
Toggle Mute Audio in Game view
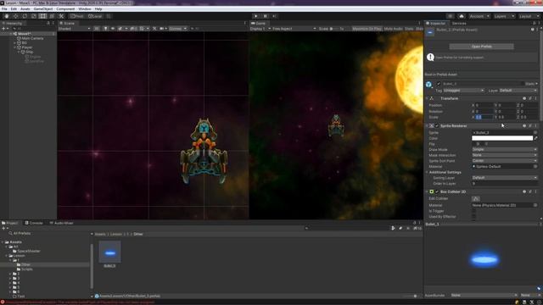tap(393, 29)
